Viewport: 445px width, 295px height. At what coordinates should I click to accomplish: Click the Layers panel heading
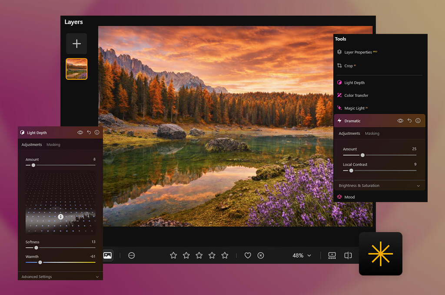(73, 22)
